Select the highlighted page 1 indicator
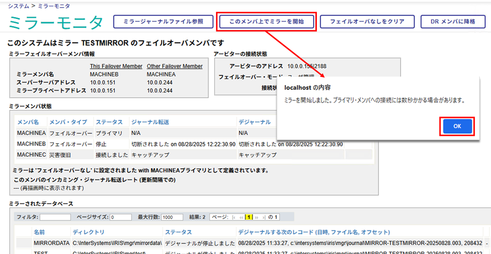 coord(248,217)
